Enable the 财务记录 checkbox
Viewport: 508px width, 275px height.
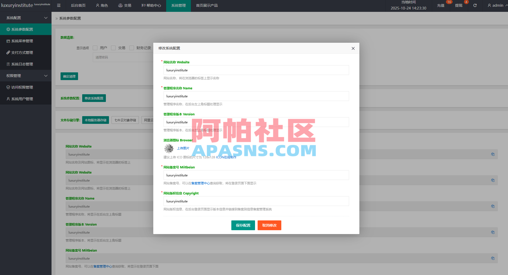[132, 48]
